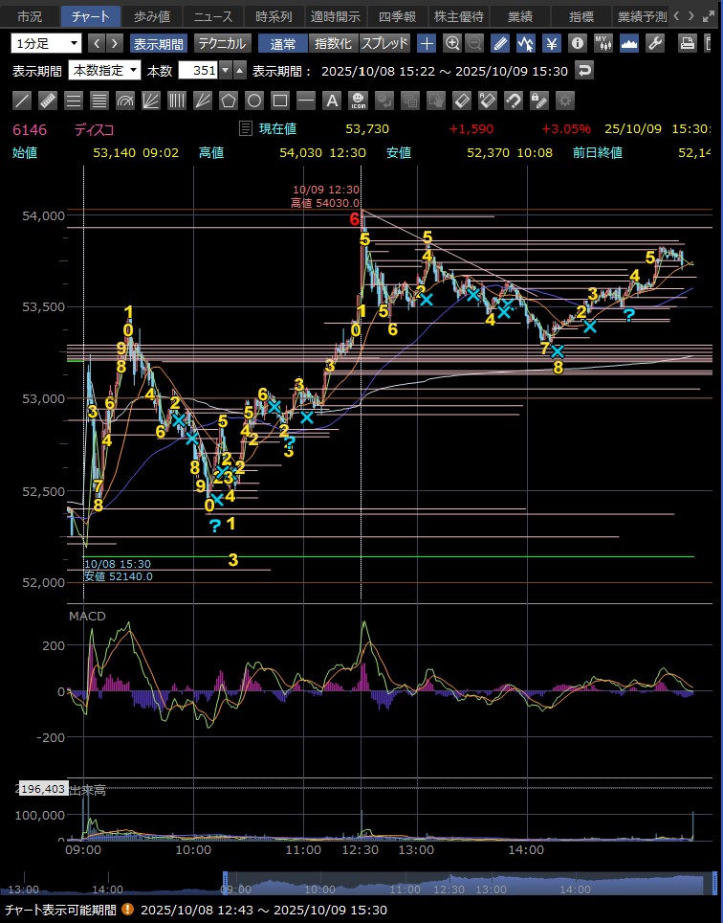Select the ruler measurement tool

tap(48, 101)
